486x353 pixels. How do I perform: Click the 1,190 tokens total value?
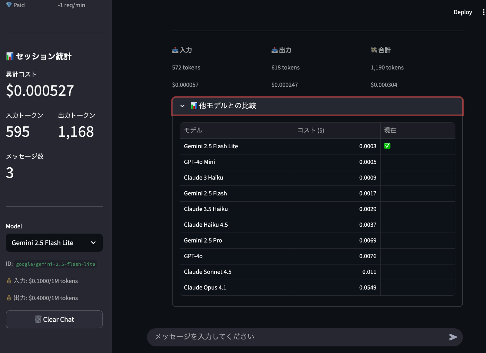pos(387,68)
